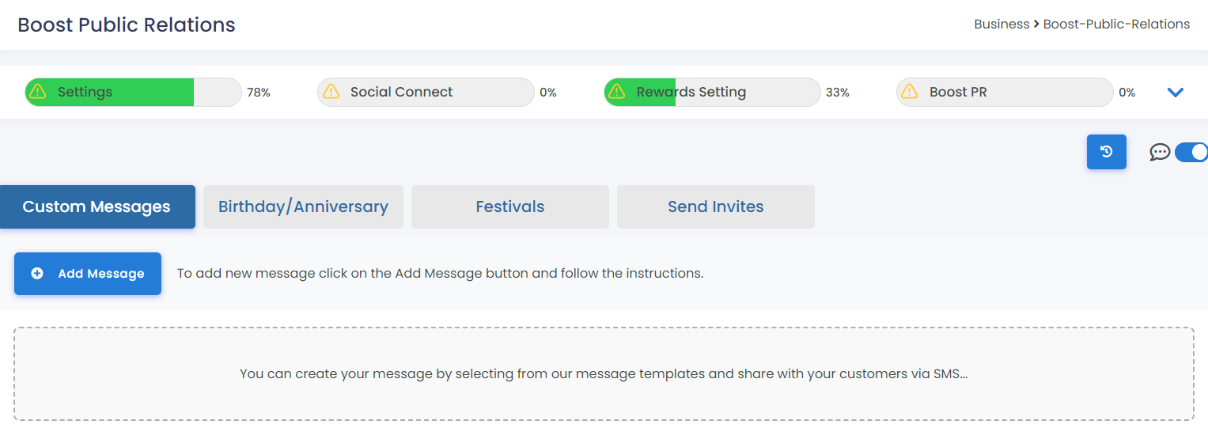This screenshot has width=1208, height=447.
Task: Open the Business breadcrumb link
Action: [x=1002, y=25]
